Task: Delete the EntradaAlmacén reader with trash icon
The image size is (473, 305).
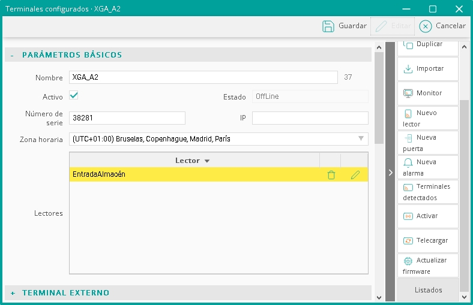Action: click(331, 175)
